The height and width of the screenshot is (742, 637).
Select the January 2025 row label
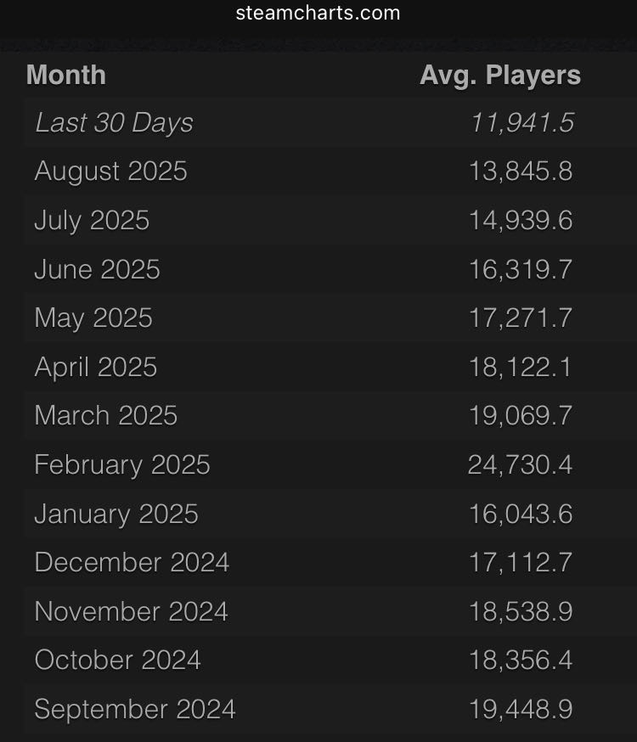pos(116,514)
